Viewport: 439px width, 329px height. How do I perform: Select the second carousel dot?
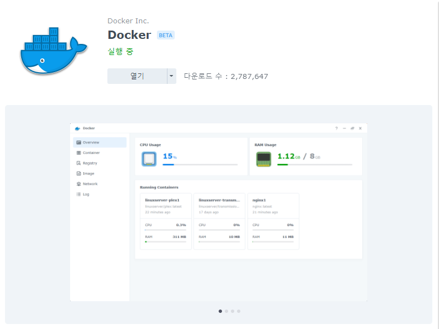pos(226,311)
